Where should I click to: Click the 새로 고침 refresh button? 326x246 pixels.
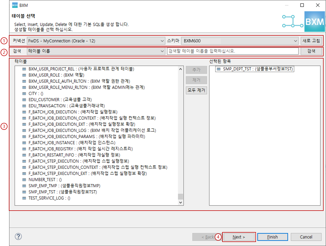pyautogui.click(x=311, y=41)
